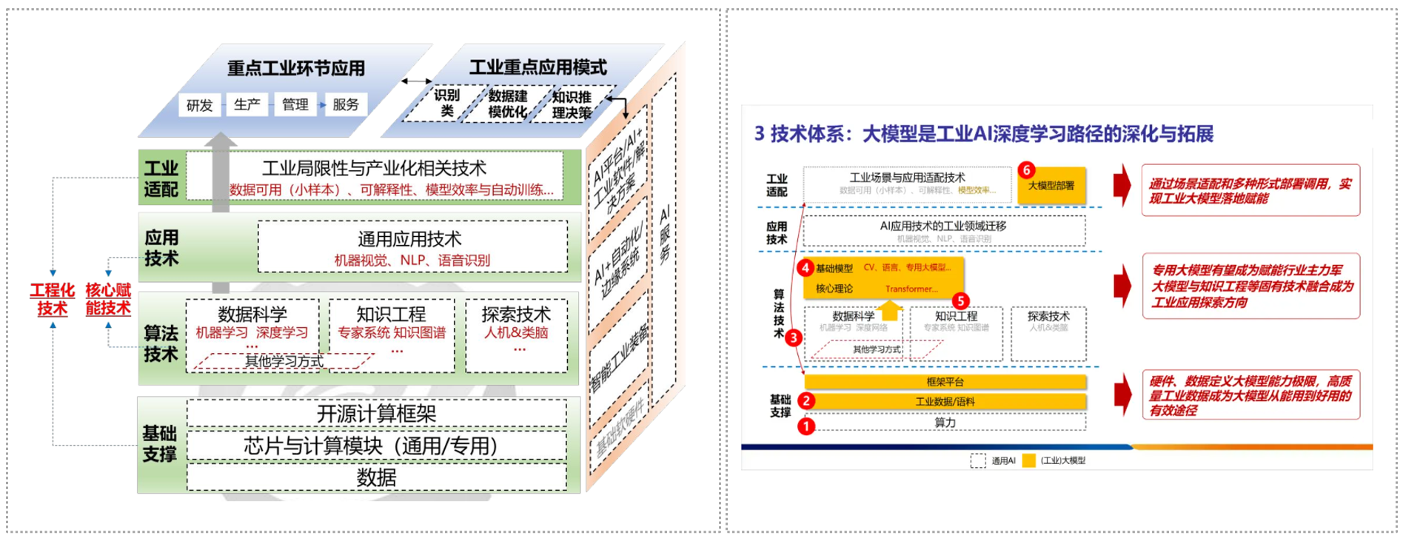Click the red note starting 硬件、数据定义
Image resolution: width=1403 pixels, height=541 pixels.
(x=1250, y=395)
